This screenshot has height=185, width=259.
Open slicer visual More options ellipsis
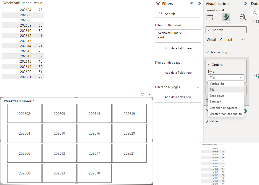pyautogui.click(x=150, y=95)
